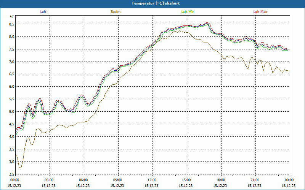Image resolution: width=305 pixels, height=190 pixels.
Task: Select the green 'Luft Min' legend label
Action: 188,12
